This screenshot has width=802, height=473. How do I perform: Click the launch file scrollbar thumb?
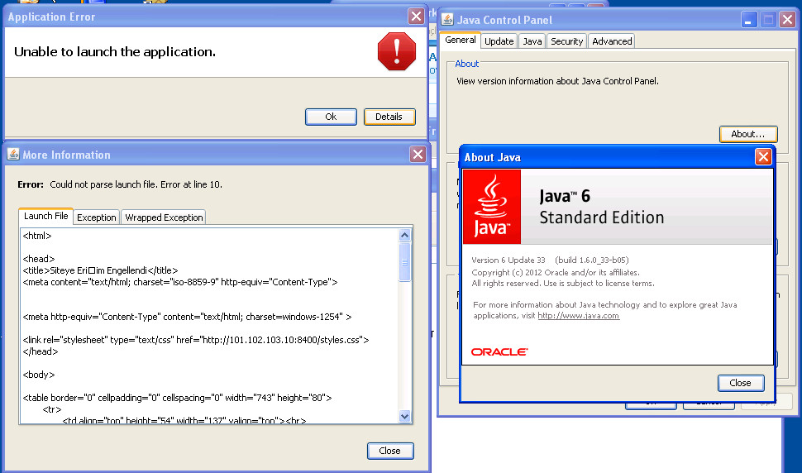coord(404,263)
